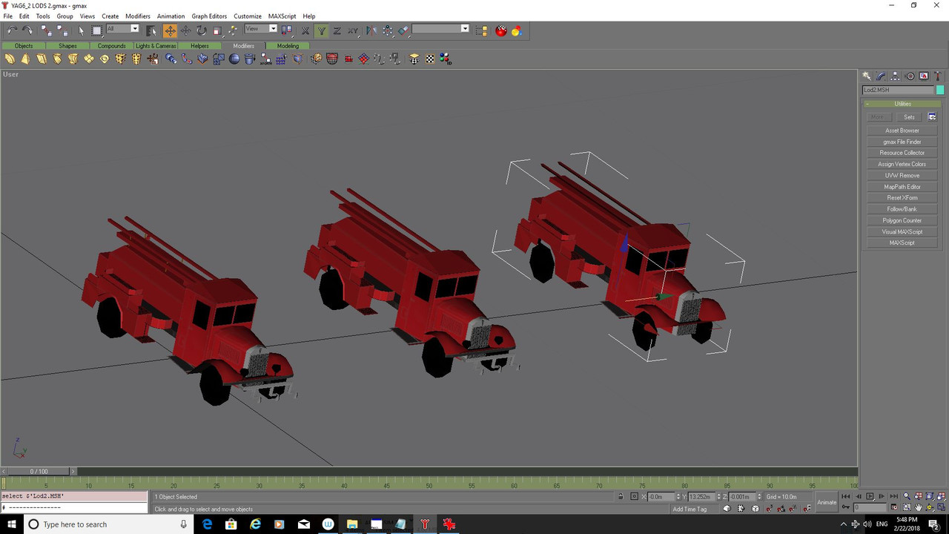Click the Time Configuration clock icon

pos(894,507)
